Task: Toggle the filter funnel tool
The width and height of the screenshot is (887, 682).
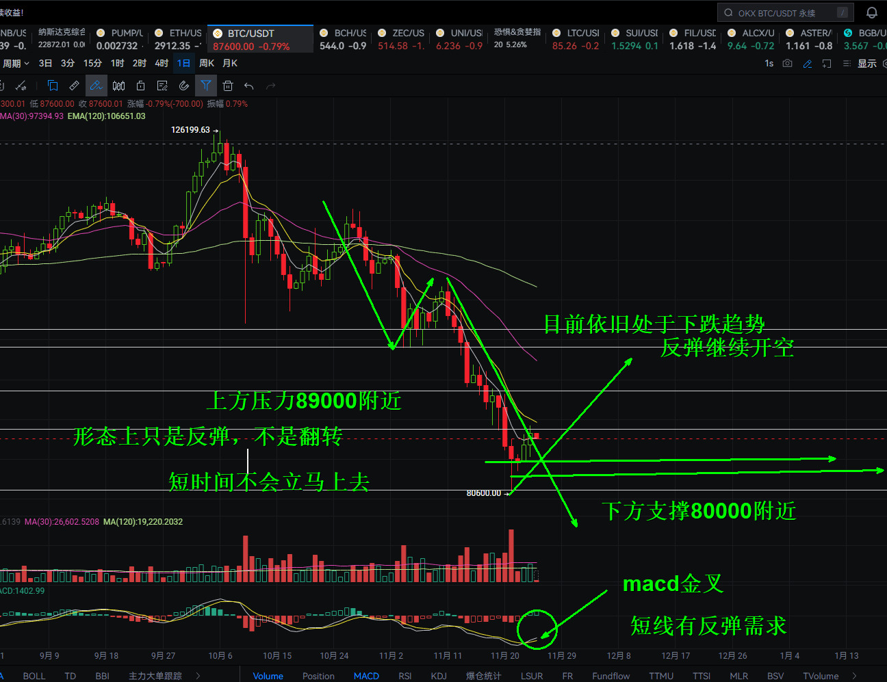Action: 205,86
